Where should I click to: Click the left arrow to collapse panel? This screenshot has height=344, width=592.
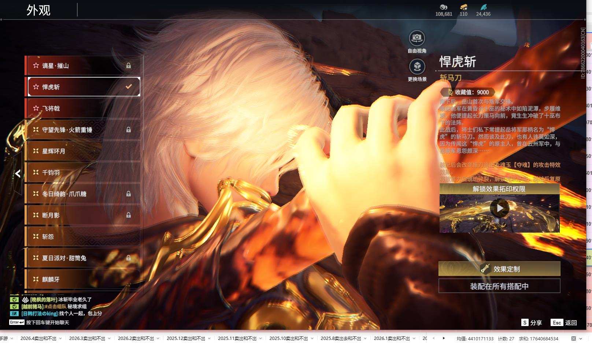[18, 174]
